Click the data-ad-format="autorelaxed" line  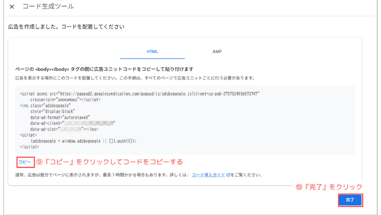click(x=60, y=118)
